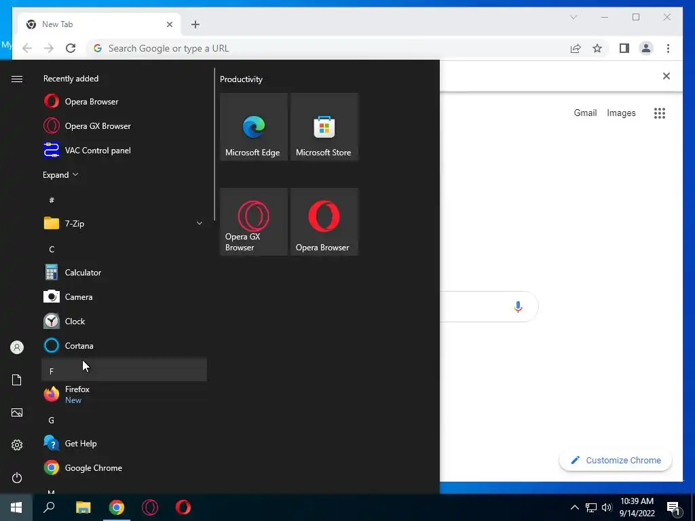Open the Camera app

(x=124, y=297)
